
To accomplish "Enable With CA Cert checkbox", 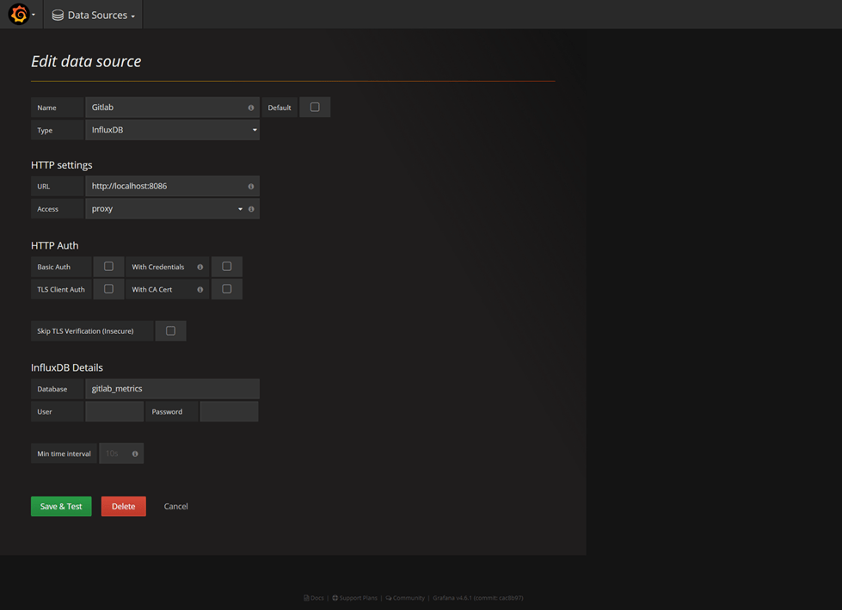I will pos(226,289).
